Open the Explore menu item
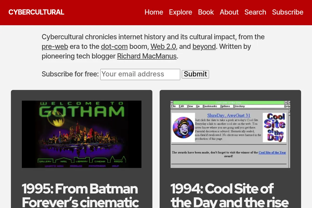The width and height of the screenshot is (312, 208). [180, 12]
